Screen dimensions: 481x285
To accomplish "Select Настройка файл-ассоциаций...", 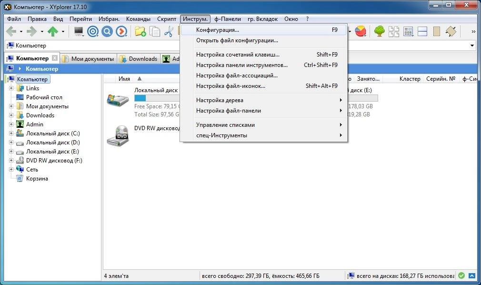I will [264, 76].
